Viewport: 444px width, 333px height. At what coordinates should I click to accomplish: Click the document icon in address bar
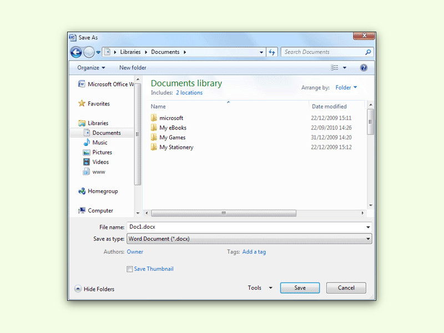coord(107,52)
